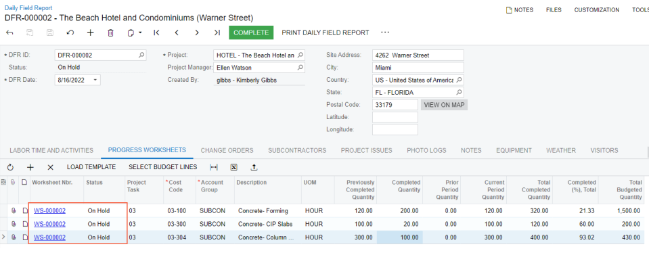Open FILES in the top right
The width and height of the screenshot is (651, 253).
pyautogui.click(x=554, y=10)
